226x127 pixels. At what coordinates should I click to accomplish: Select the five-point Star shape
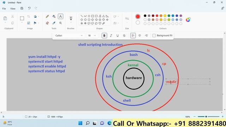(82, 23)
